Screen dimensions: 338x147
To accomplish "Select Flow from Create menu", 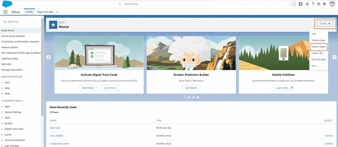I will 314,66.
